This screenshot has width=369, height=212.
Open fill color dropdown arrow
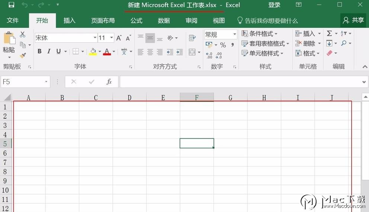click(x=100, y=51)
